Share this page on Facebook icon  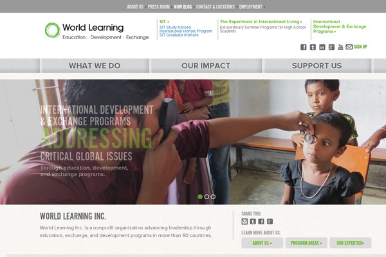coord(261,221)
